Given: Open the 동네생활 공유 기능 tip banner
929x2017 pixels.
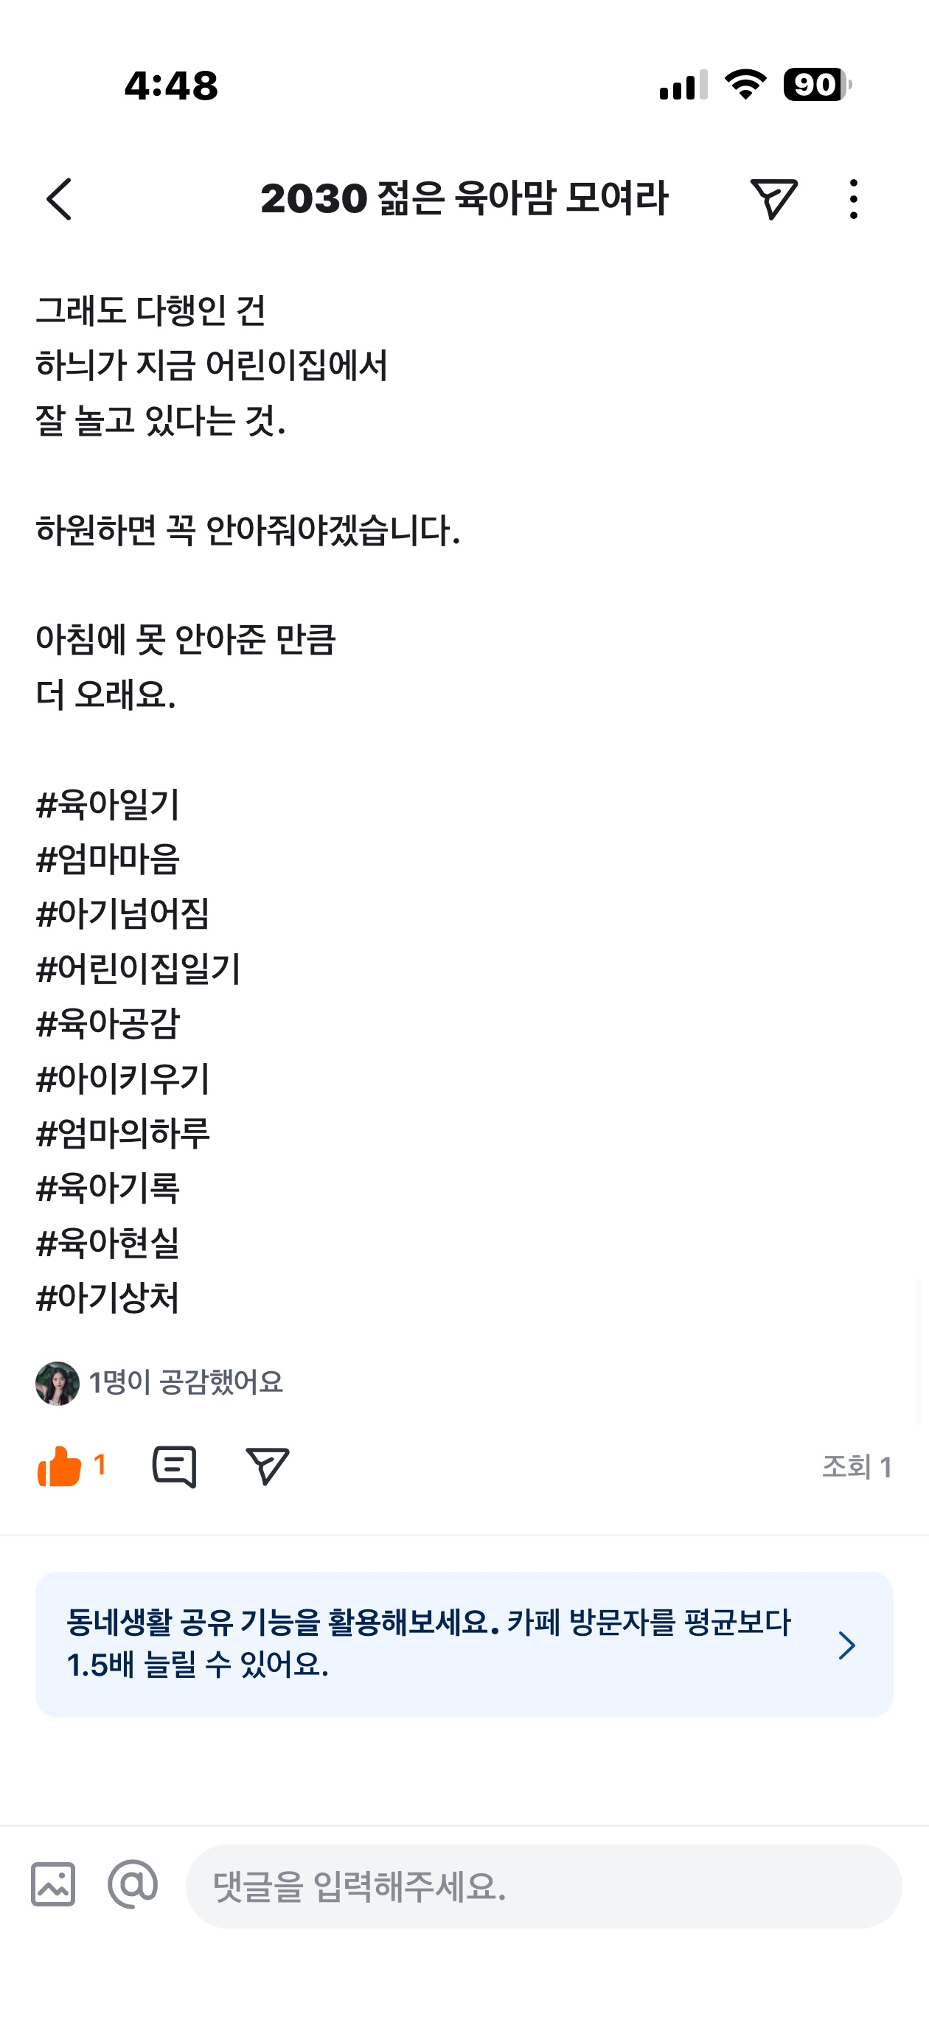Looking at the screenshot, I should coord(429,1643).
